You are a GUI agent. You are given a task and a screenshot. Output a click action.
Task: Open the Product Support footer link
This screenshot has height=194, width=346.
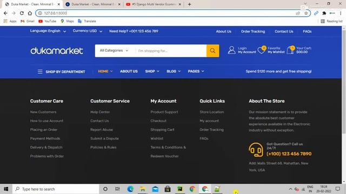pos(164,112)
